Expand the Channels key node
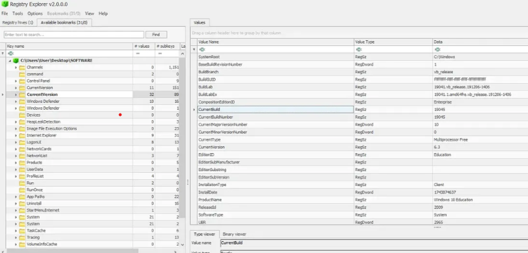Image resolution: width=528 pixels, height=253 pixels. pyautogui.click(x=15, y=67)
